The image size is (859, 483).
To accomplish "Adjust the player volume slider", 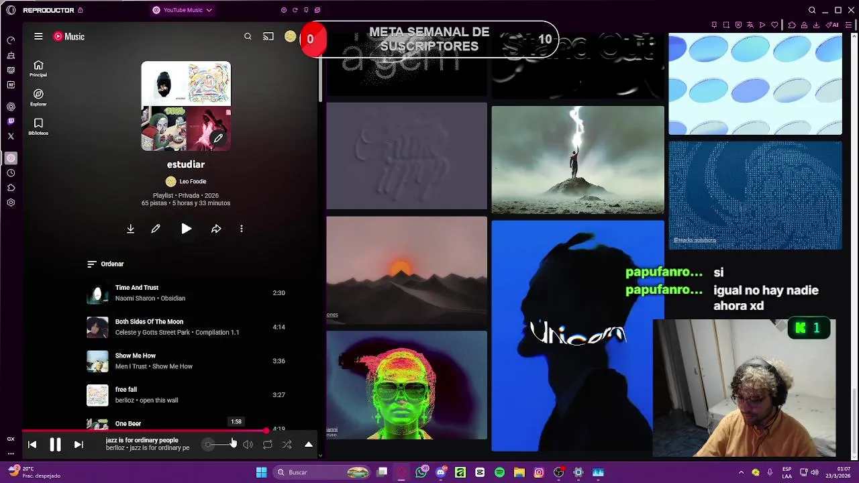I will [220, 444].
